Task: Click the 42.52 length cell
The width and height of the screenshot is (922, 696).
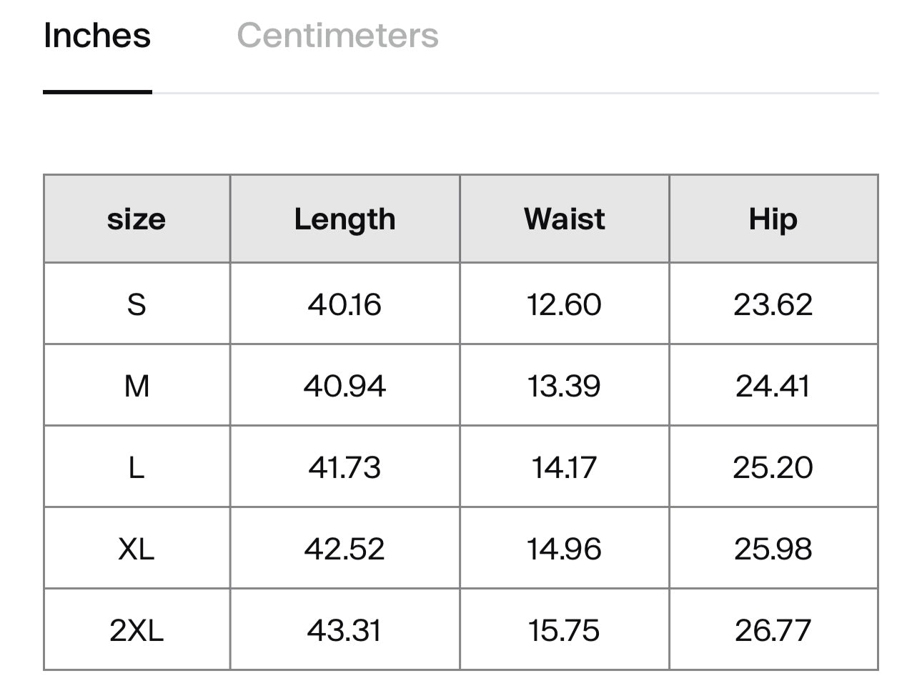Action: (x=344, y=549)
